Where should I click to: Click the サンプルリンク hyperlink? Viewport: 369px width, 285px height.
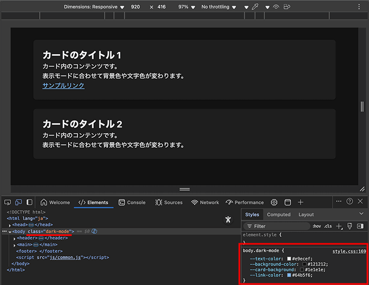click(x=63, y=85)
